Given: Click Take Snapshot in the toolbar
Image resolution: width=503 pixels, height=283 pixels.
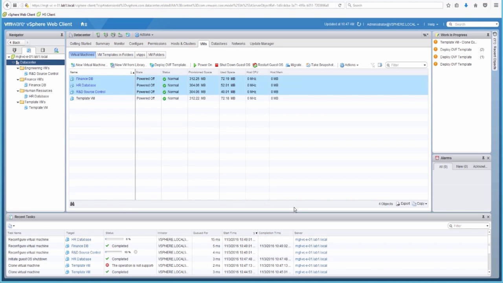Looking at the screenshot, I should coord(320,65).
